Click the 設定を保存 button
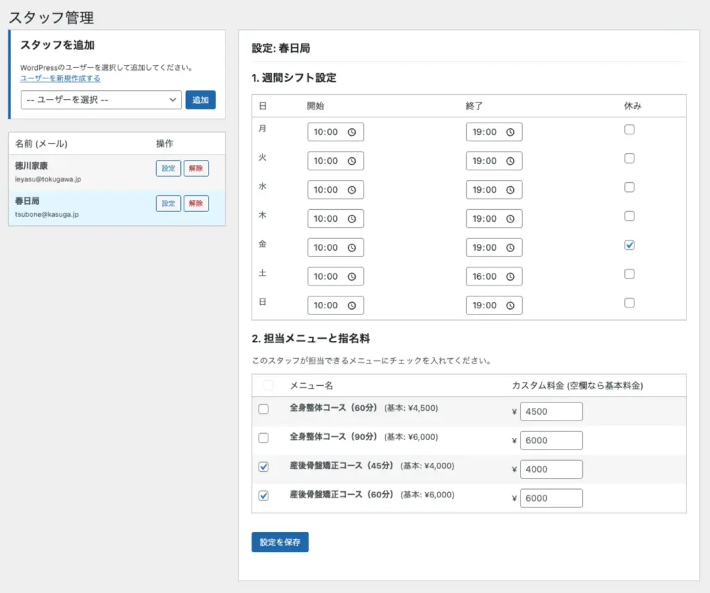710x593 pixels. (279, 542)
